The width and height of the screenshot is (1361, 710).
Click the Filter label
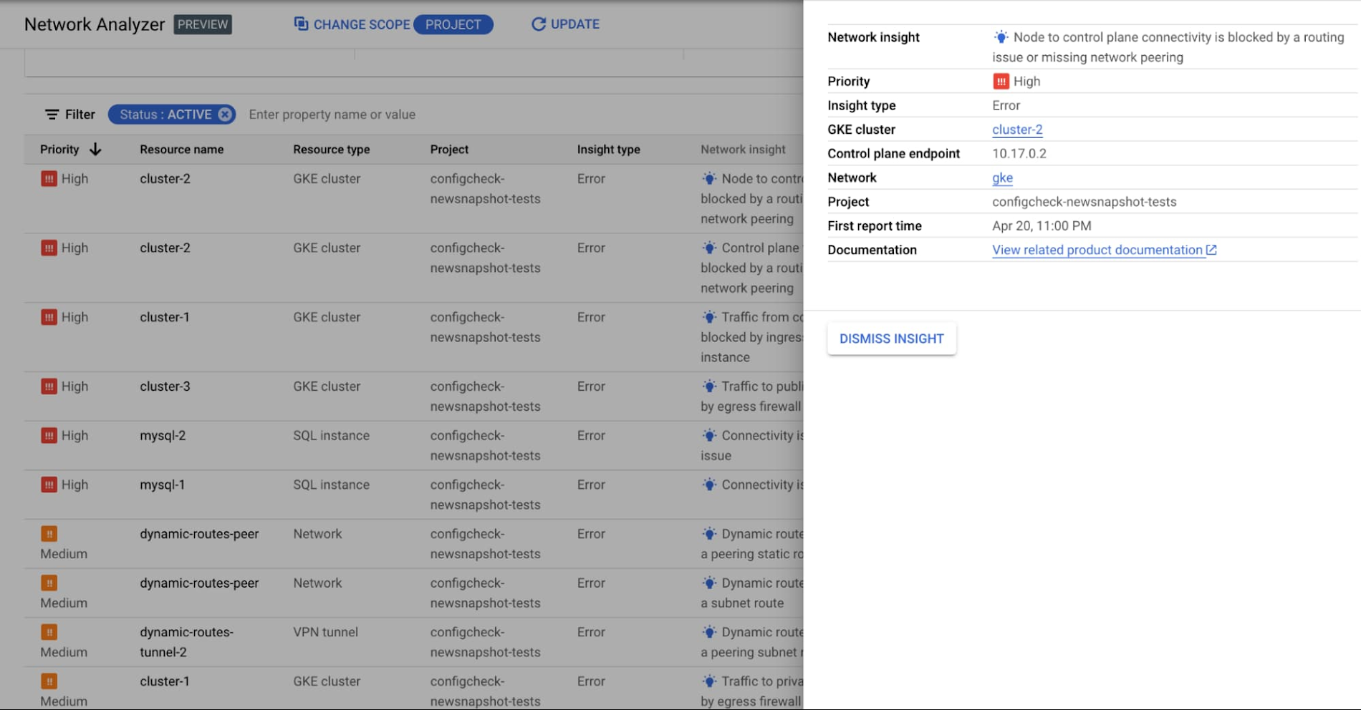click(80, 115)
